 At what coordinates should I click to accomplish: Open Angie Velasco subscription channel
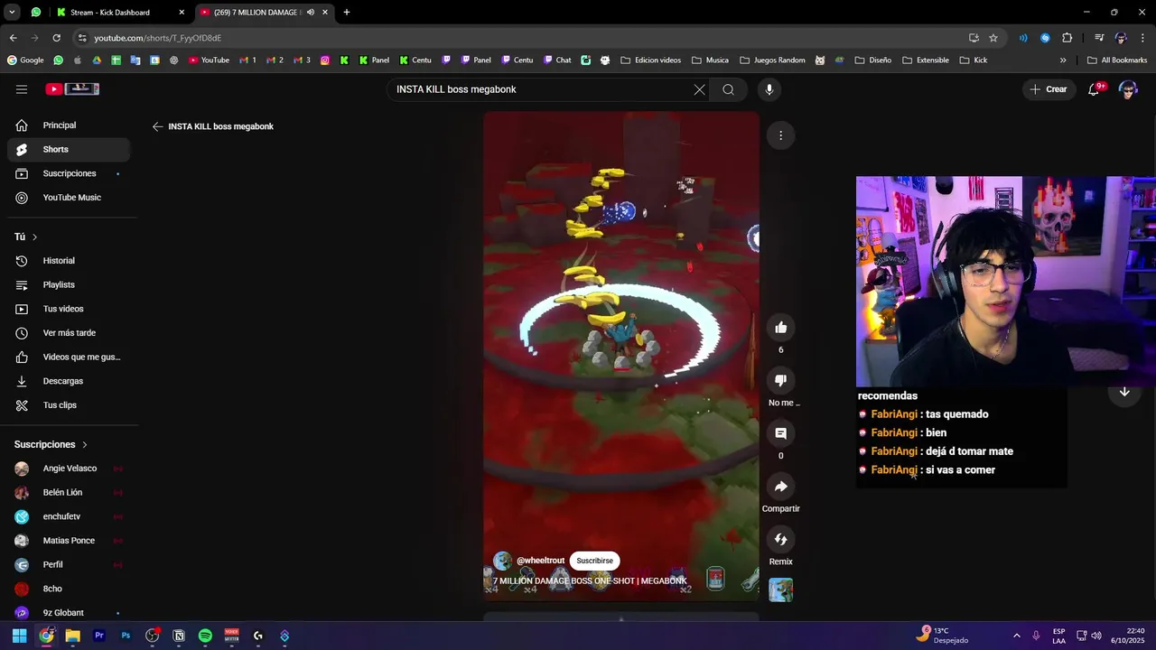tap(69, 469)
